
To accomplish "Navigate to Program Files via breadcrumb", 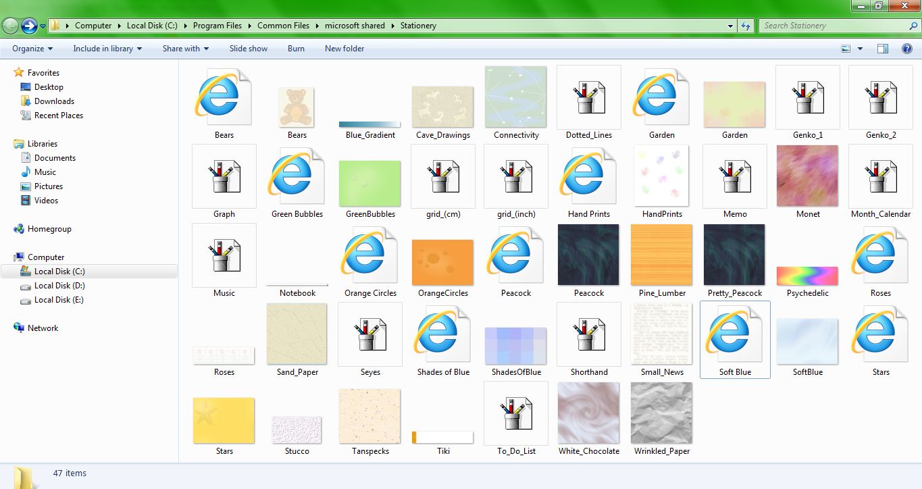I will 217,25.
